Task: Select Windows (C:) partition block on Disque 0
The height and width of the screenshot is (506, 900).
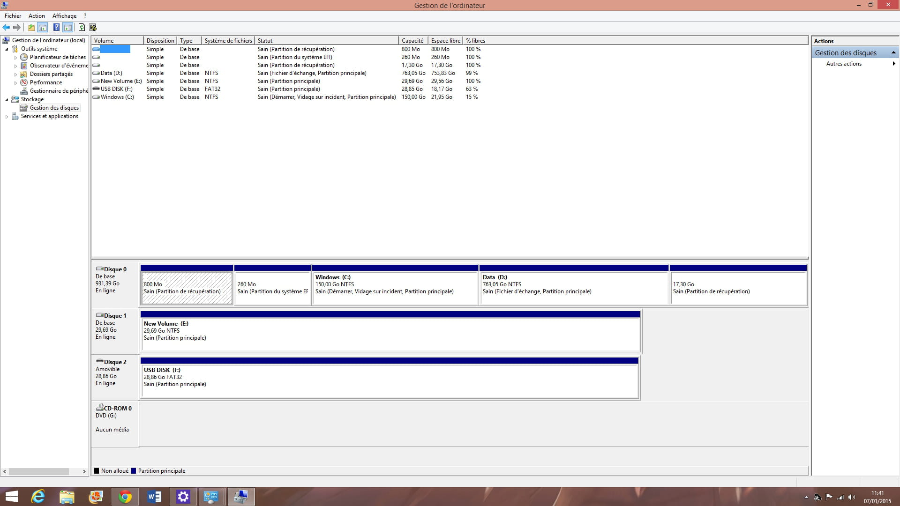Action: tap(395, 288)
